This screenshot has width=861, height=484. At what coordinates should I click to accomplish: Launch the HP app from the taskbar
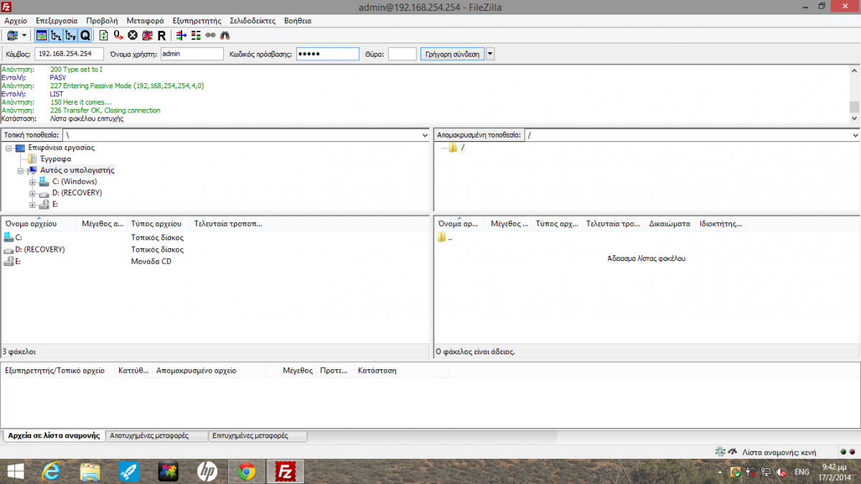coord(207,471)
